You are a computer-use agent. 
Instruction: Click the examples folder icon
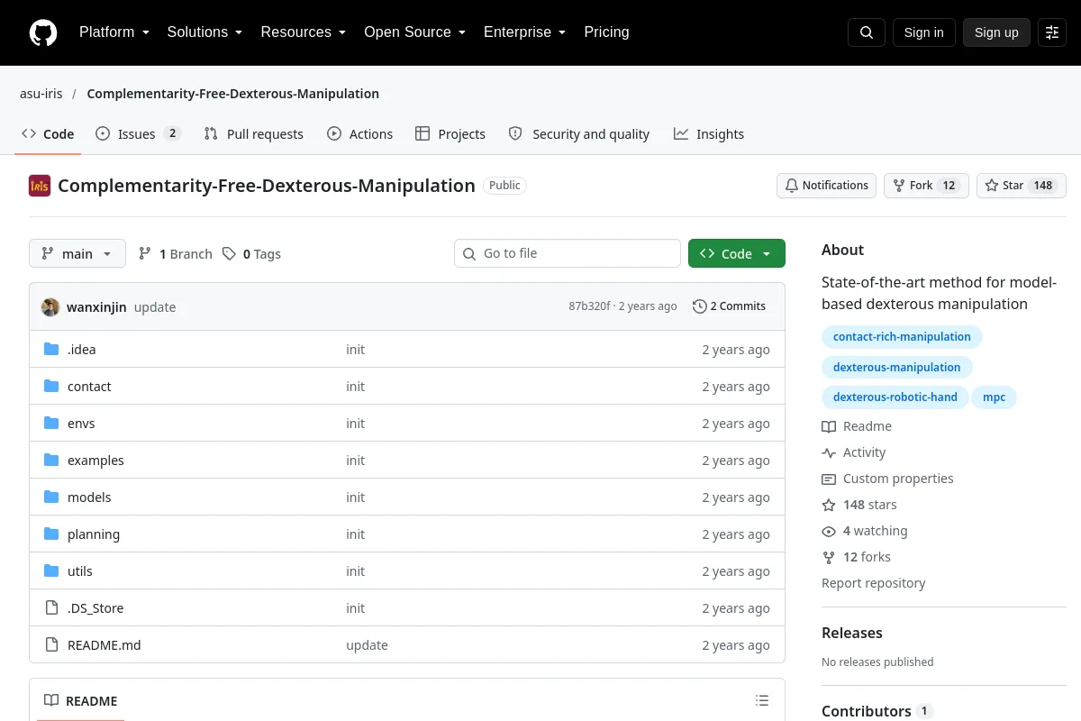51,460
